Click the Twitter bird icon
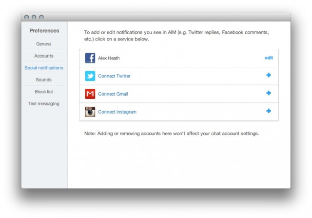This screenshot has height=218, width=312. (x=90, y=76)
